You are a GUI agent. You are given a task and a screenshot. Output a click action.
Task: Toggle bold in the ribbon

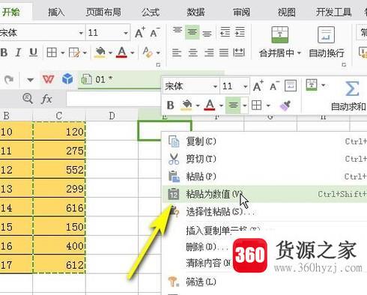[x=4, y=52]
